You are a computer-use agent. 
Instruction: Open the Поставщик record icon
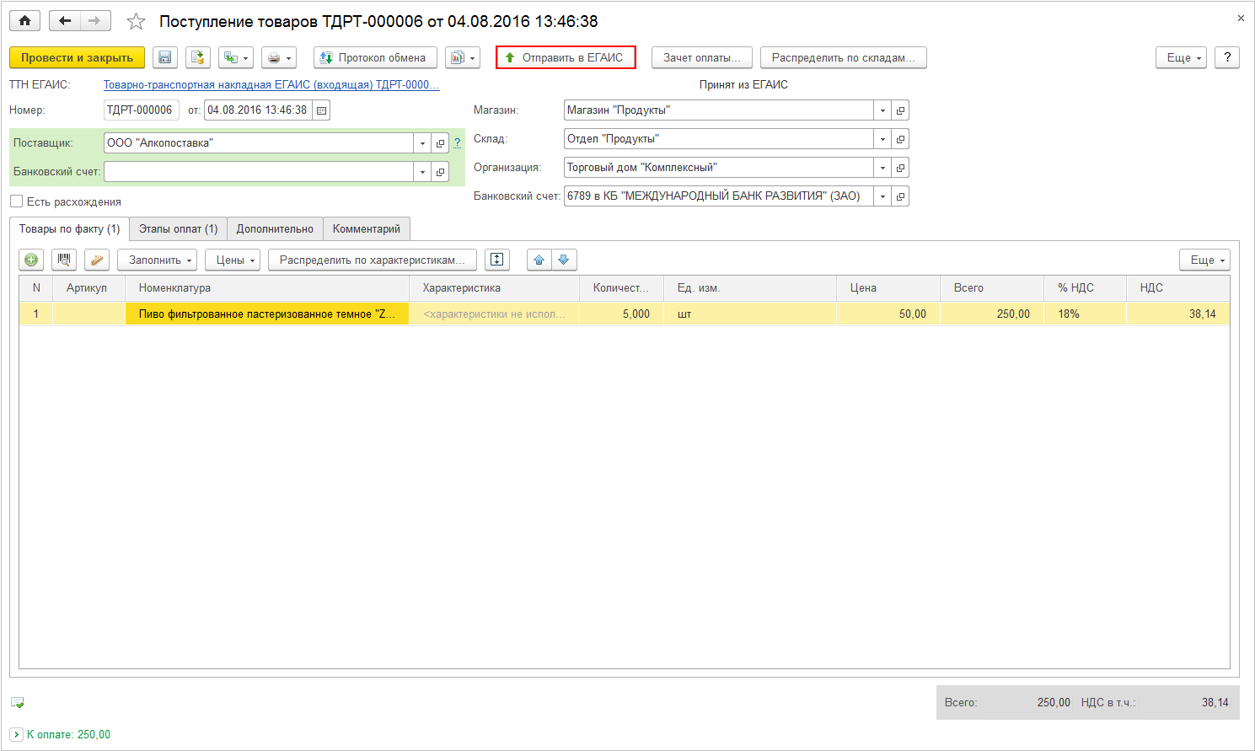(x=440, y=143)
